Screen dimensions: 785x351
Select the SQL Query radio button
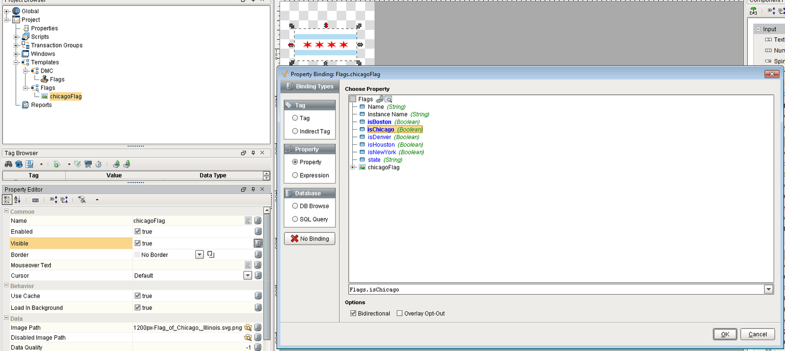(295, 219)
